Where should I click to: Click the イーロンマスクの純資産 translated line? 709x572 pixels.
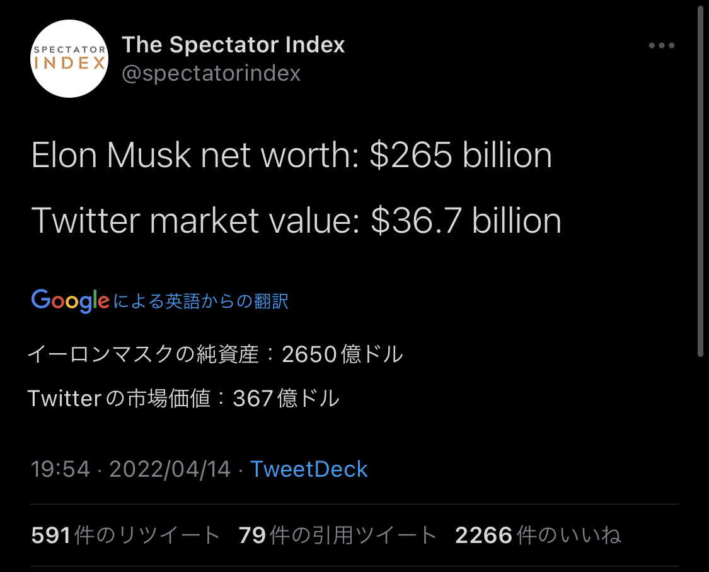tap(216, 354)
